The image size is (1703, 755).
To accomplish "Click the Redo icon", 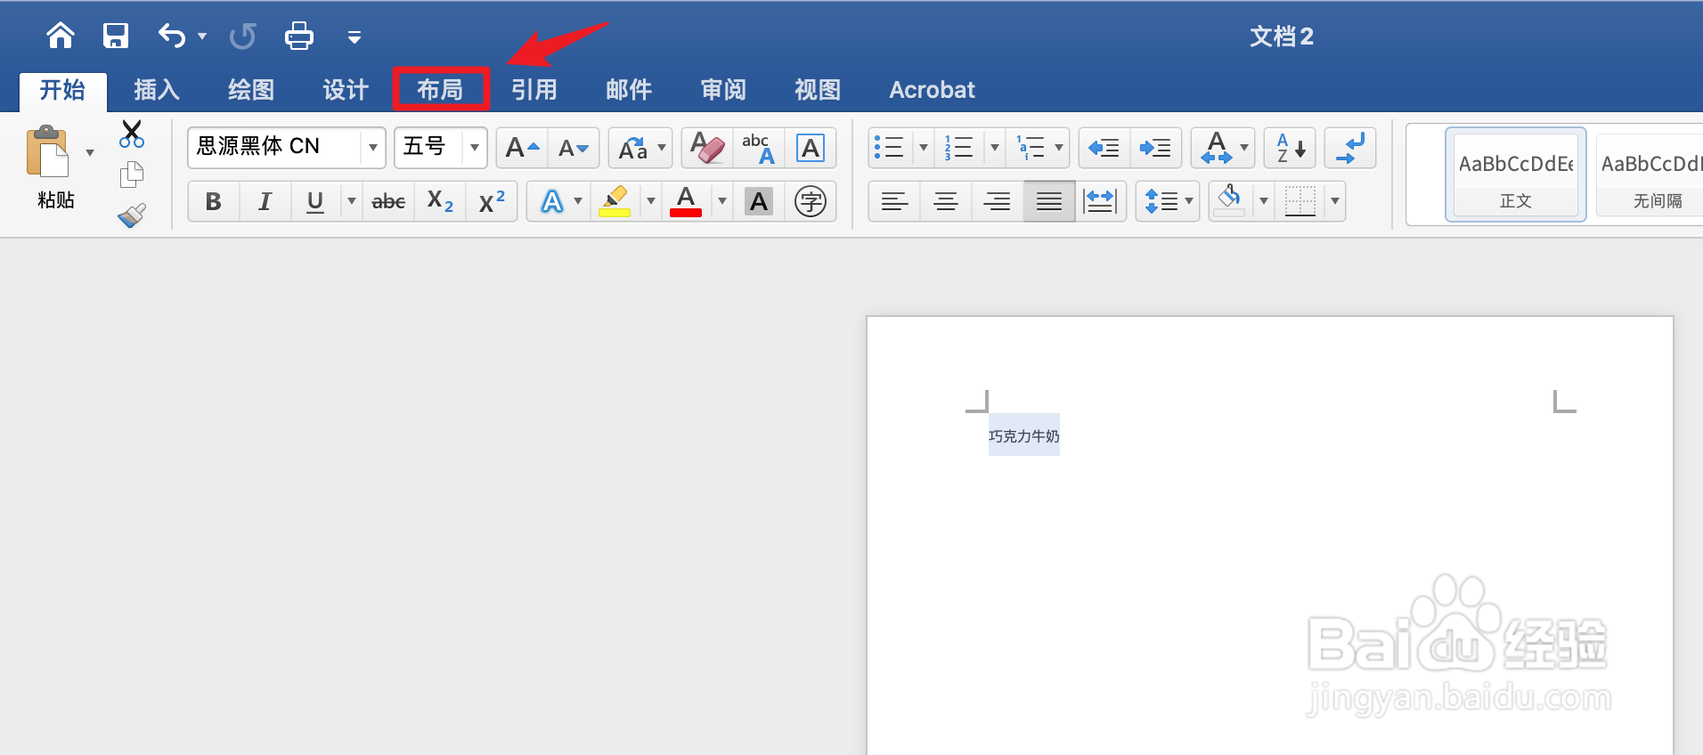I will [x=242, y=36].
